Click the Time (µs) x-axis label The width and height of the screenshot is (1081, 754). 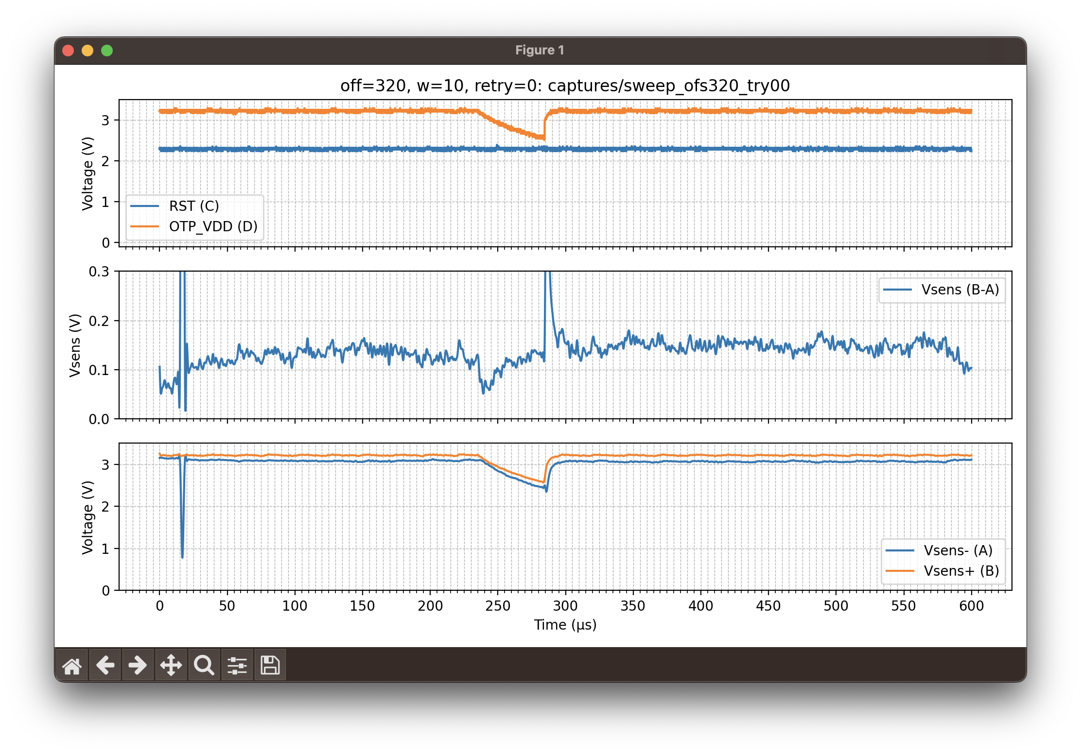pyautogui.click(x=565, y=625)
